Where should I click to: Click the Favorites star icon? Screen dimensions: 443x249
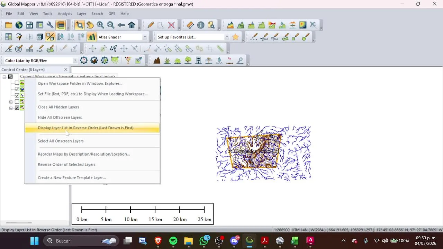point(235,37)
